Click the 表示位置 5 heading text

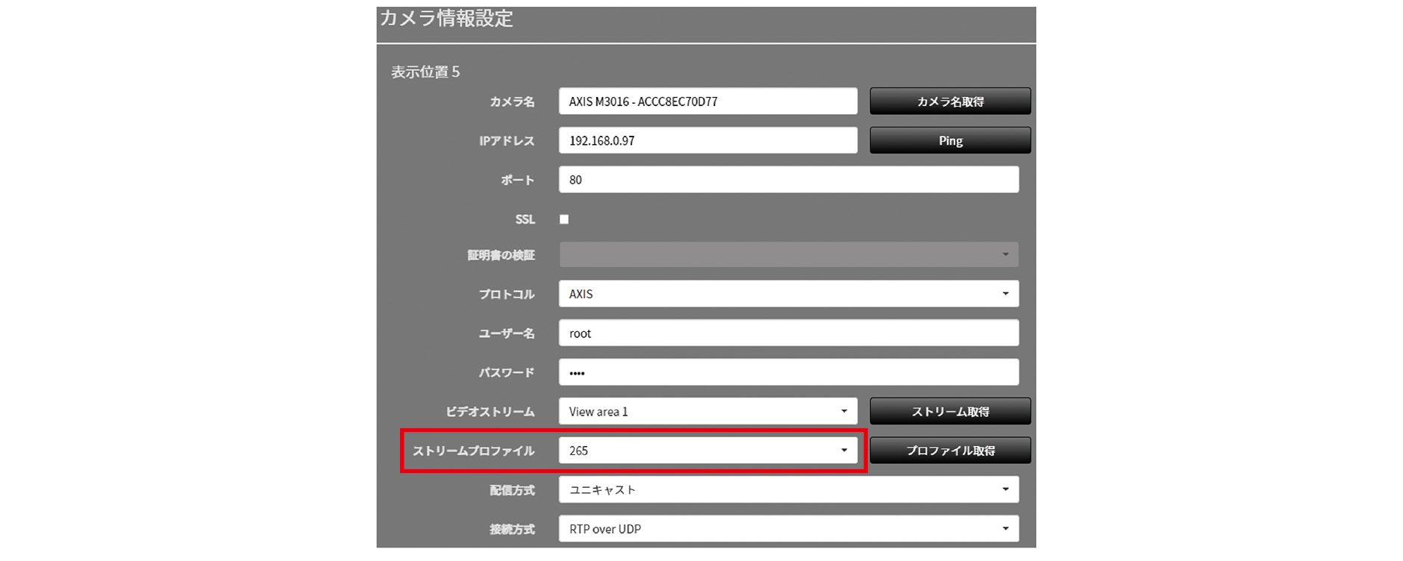425,72
